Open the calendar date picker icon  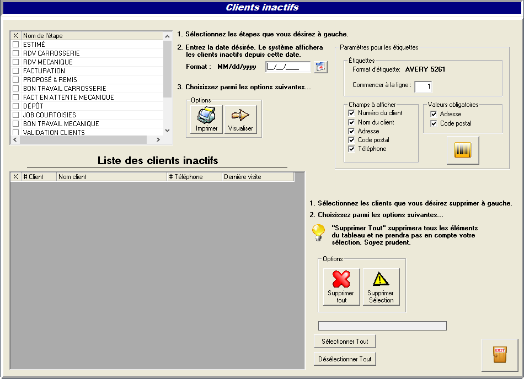pos(320,67)
